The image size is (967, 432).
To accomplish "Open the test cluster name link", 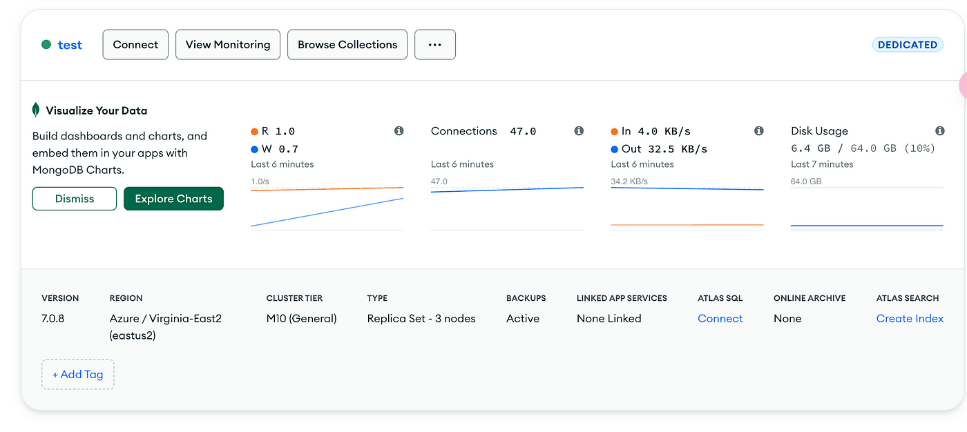I will [x=70, y=44].
